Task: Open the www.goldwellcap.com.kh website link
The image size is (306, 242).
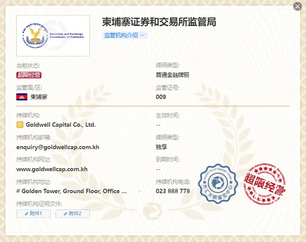Action: point(52,169)
